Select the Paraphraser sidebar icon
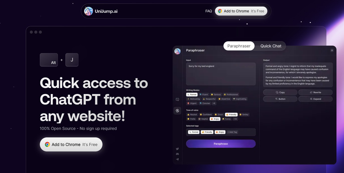This screenshot has height=173, width=344. (x=177, y=111)
